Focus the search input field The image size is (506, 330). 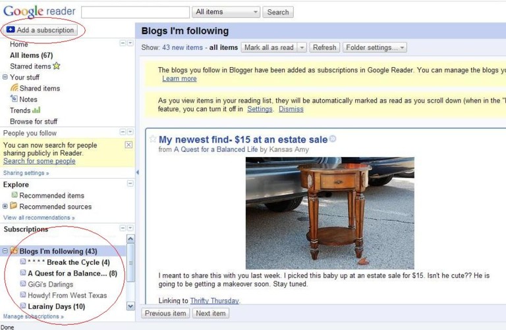pyautogui.click(x=135, y=12)
